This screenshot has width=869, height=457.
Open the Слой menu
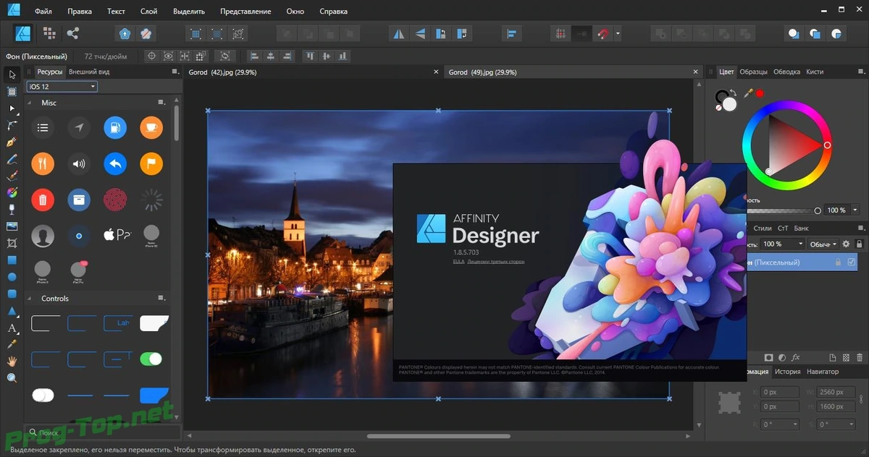(x=148, y=12)
